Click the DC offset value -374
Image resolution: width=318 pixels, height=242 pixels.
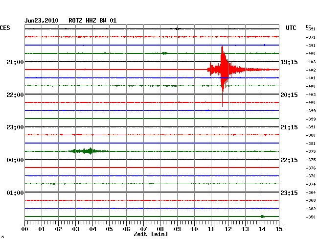click(311, 184)
